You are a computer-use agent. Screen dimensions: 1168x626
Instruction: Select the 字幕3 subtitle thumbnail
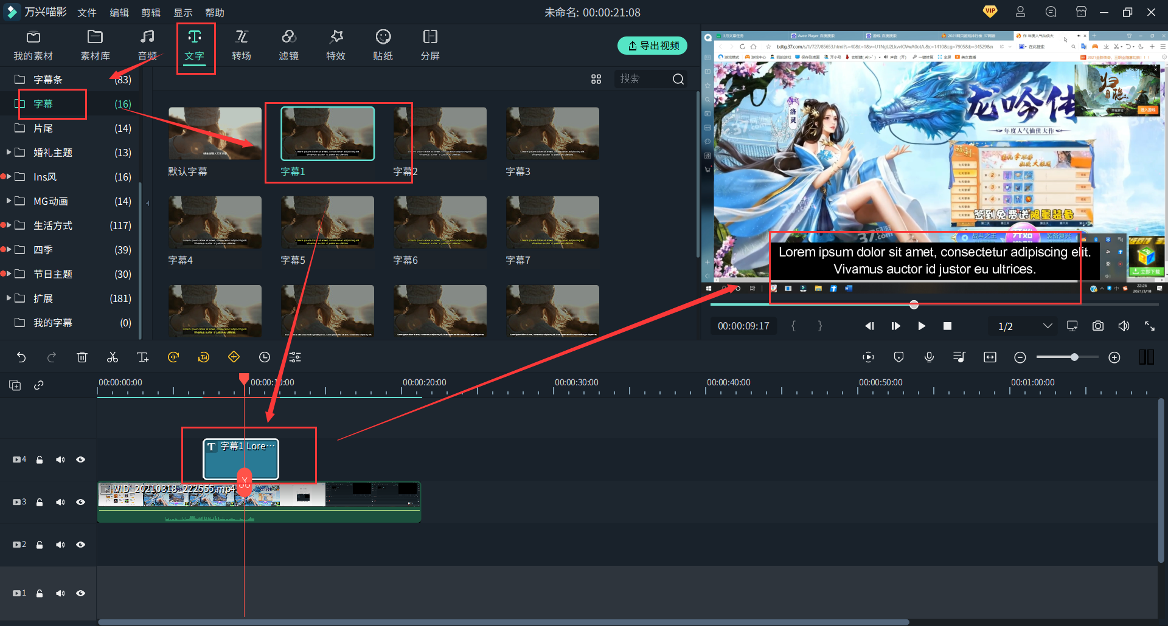(x=552, y=134)
